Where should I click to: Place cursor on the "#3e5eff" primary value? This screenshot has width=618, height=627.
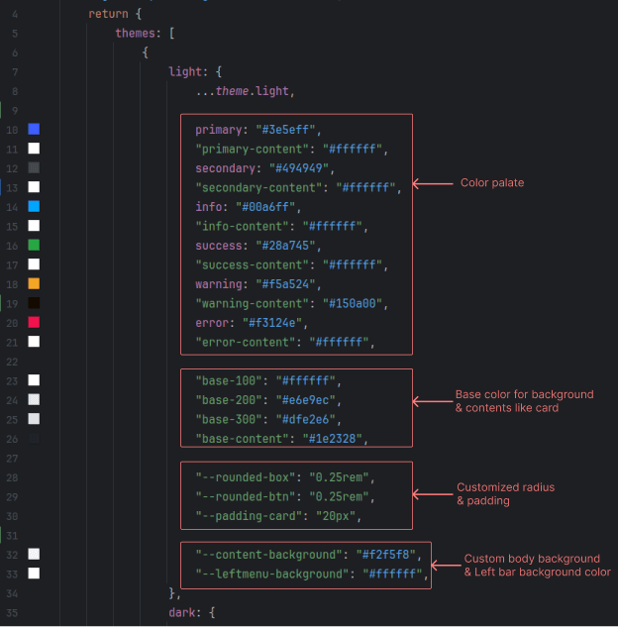point(286,130)
